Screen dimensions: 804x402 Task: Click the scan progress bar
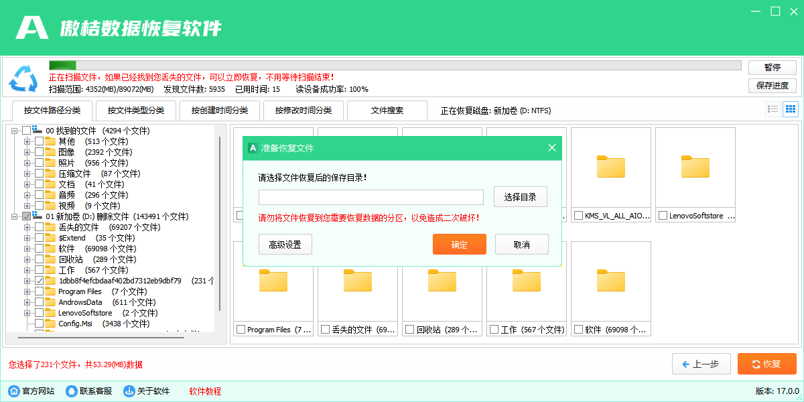click(394, 64)
